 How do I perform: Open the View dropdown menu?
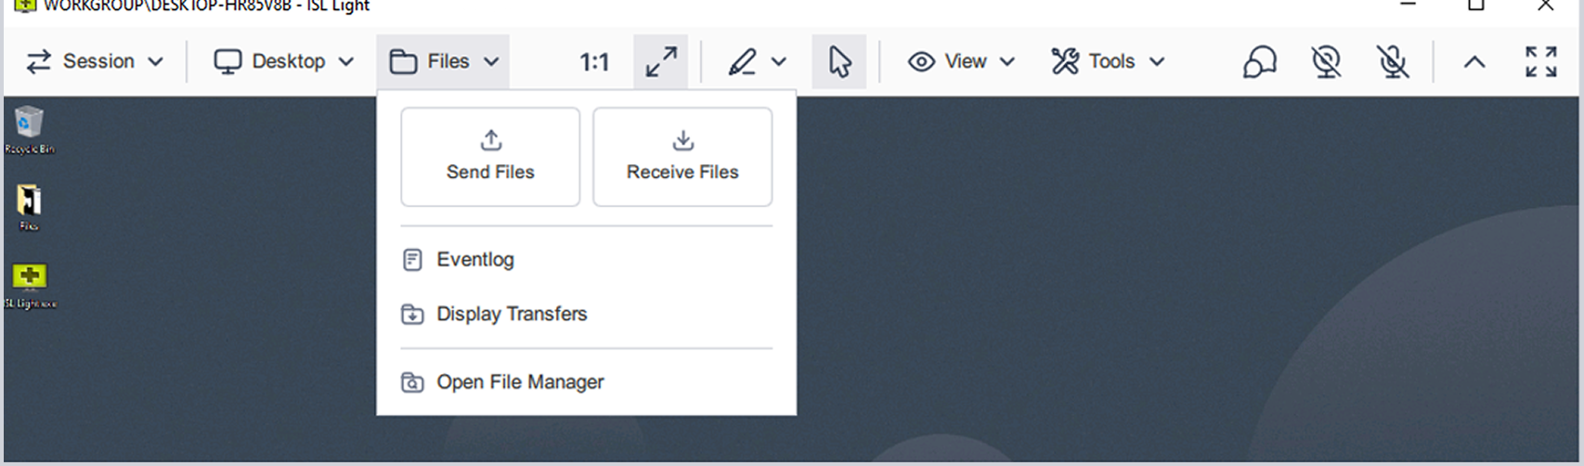click(x=961, y=61)
